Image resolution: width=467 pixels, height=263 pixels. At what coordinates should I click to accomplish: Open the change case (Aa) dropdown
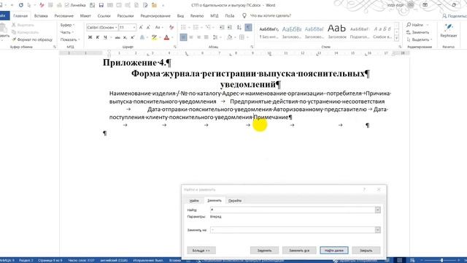coord(159,28)
